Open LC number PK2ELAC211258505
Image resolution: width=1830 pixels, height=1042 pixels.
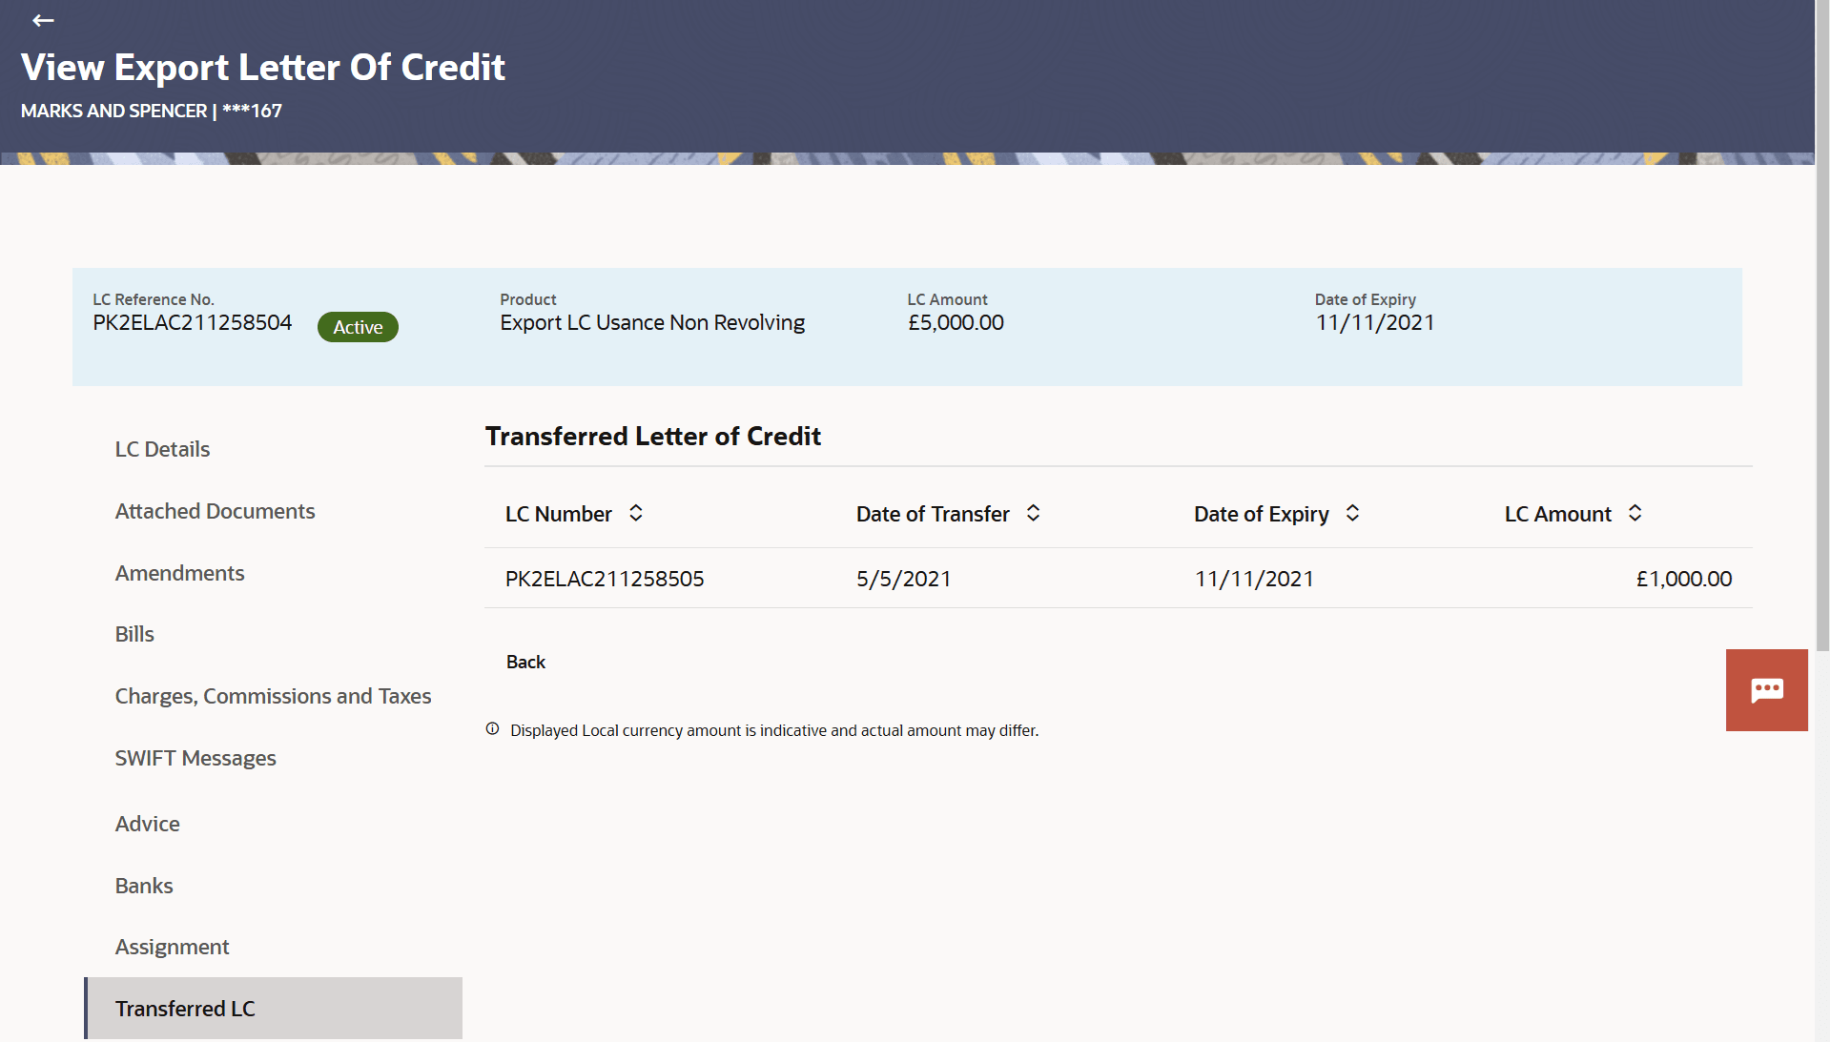(x=606, y=578)
